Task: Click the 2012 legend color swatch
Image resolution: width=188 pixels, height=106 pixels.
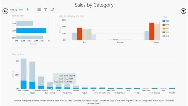Action: point(164,32)
